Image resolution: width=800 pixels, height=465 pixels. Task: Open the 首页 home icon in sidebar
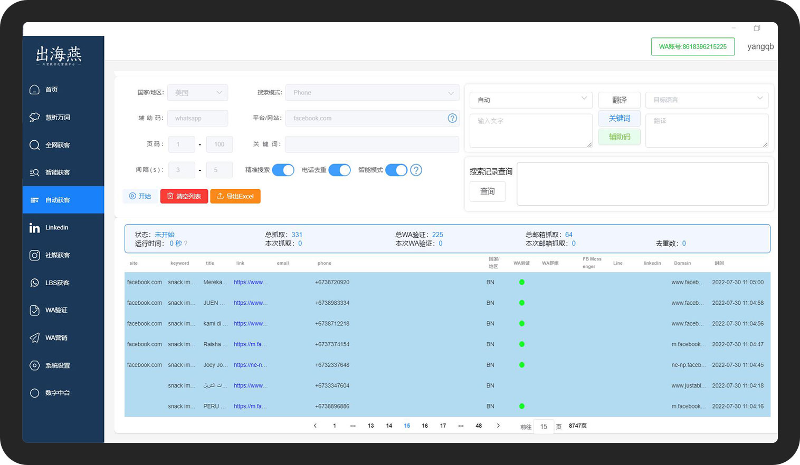coord(34,90)
